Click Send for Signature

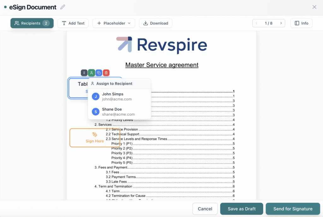[293, 209]
